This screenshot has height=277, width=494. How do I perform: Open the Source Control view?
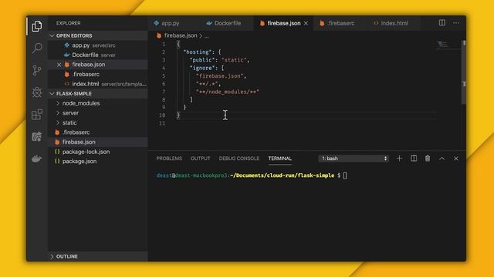(37, 70)
